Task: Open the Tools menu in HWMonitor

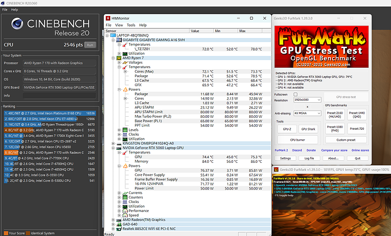Action: (131, 25)
